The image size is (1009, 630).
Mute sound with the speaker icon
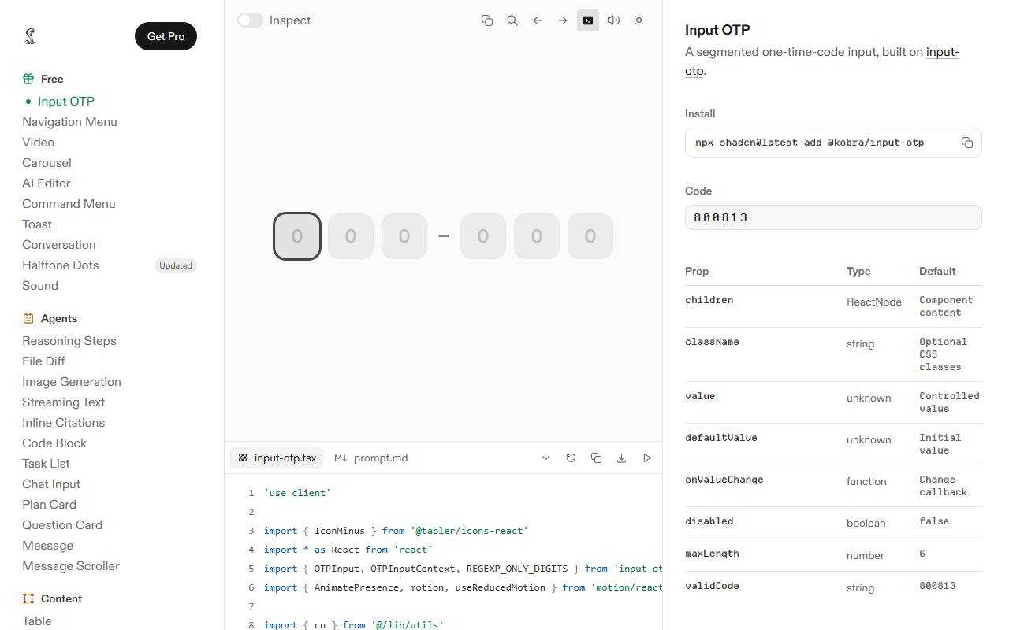click(613, 20)
